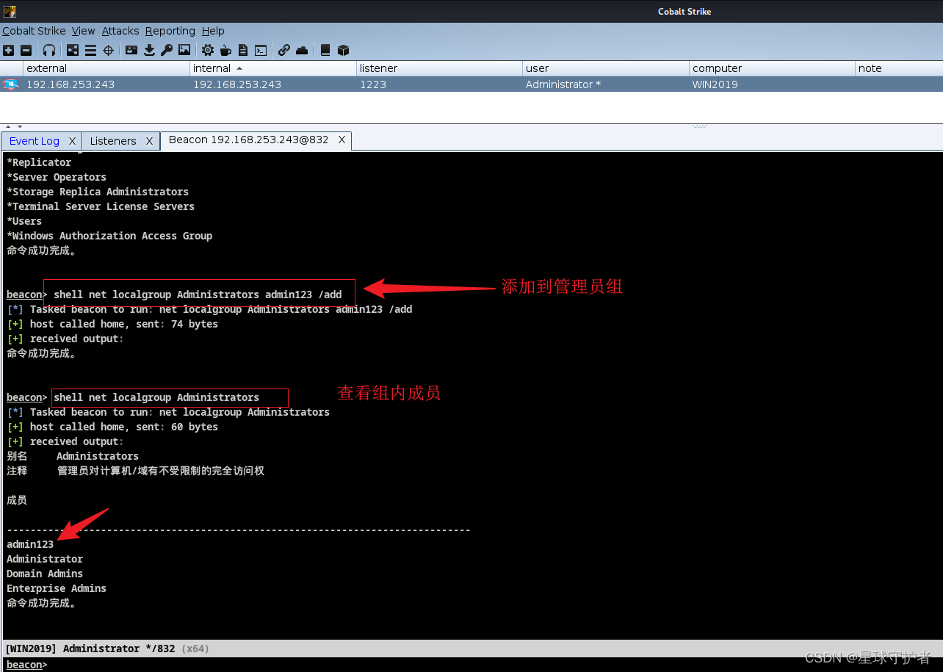Open Configure Listeners via the headphones icon
Viewport: 943px width, 672px height.
pos(49,50)
